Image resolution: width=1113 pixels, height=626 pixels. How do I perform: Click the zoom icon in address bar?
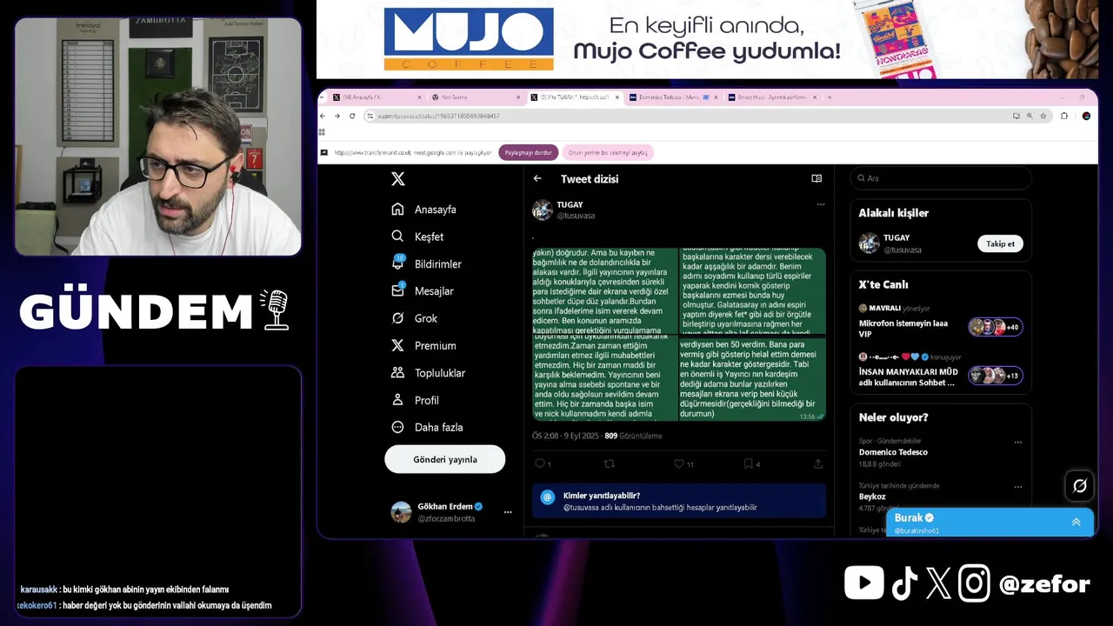1030,116
